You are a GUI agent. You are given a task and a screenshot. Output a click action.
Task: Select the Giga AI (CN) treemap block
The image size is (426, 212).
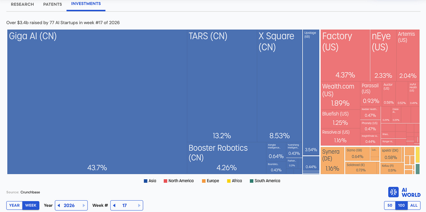pyautogui.click(x=97, y=102)
